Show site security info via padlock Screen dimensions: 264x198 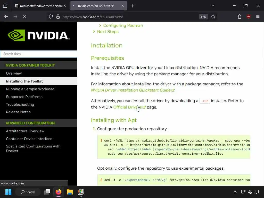58,17
